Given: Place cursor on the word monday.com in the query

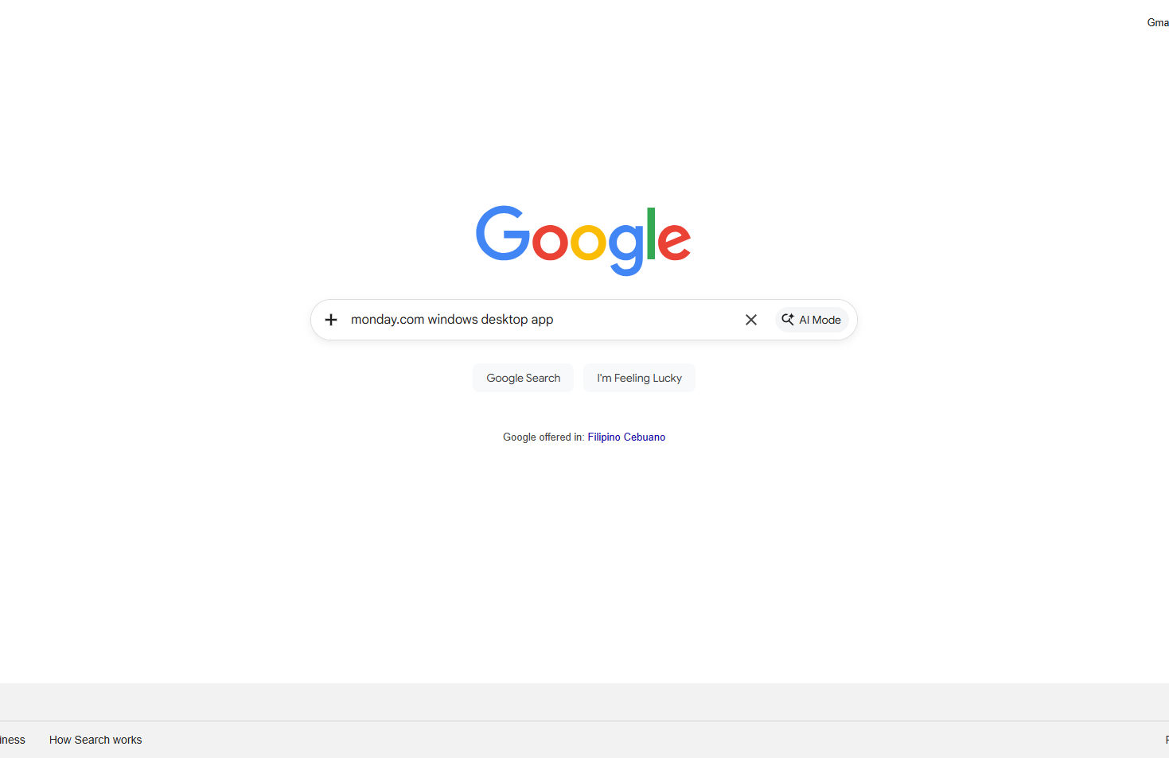Looking at the screenshot, I should 388,319.
